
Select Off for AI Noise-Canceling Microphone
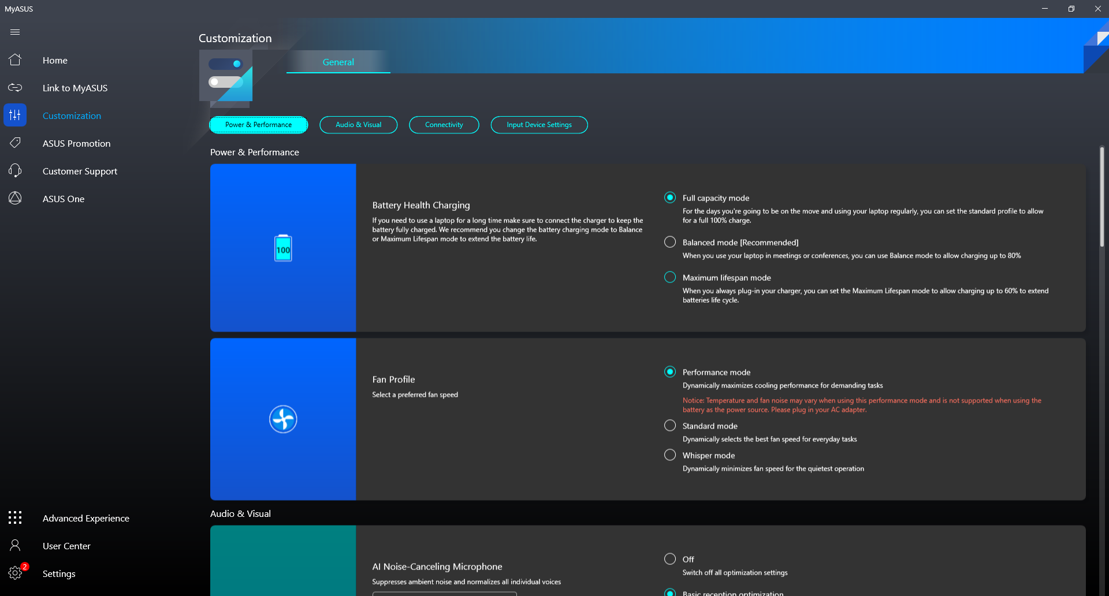click(x=670, y=559)
